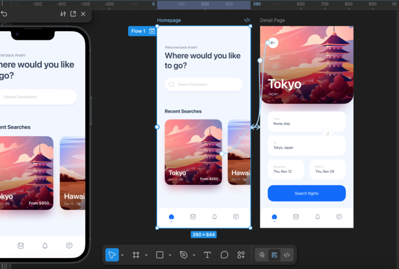Click the bookmark icon in Detail Page nav bar
This screenshot has height=269, width=399.
pos(296,217)
